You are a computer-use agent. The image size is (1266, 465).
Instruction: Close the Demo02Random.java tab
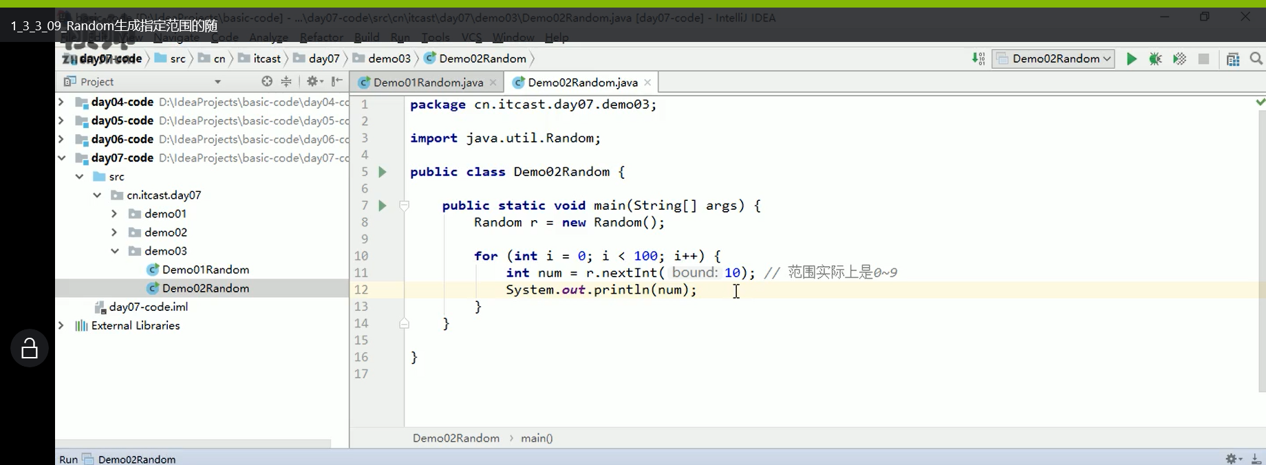coord(647,83)
